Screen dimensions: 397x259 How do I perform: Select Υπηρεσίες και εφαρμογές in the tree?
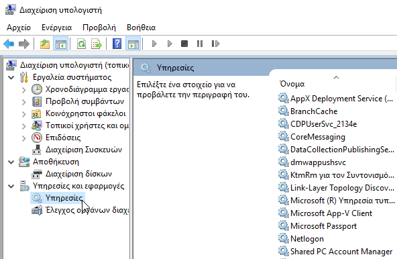78,186
